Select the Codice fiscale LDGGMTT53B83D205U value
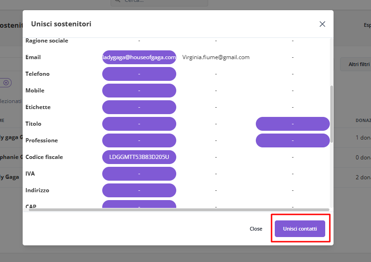The height and width of the screenshot is (262, 371). [139, 157]
